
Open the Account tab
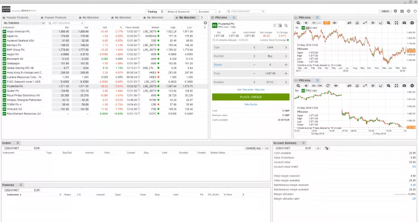point(203,11)
